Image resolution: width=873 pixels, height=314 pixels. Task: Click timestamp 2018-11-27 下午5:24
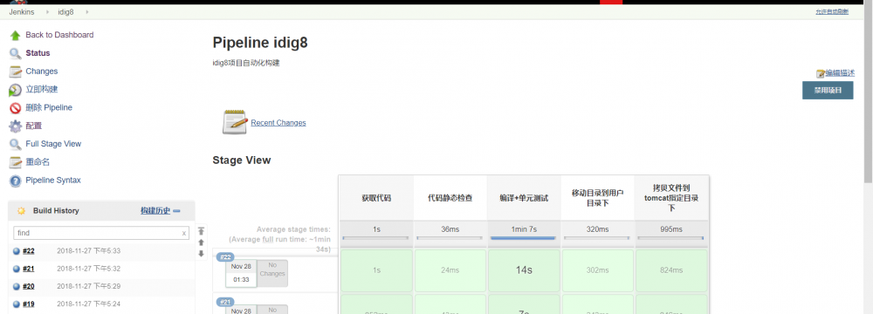coord(88,304)
